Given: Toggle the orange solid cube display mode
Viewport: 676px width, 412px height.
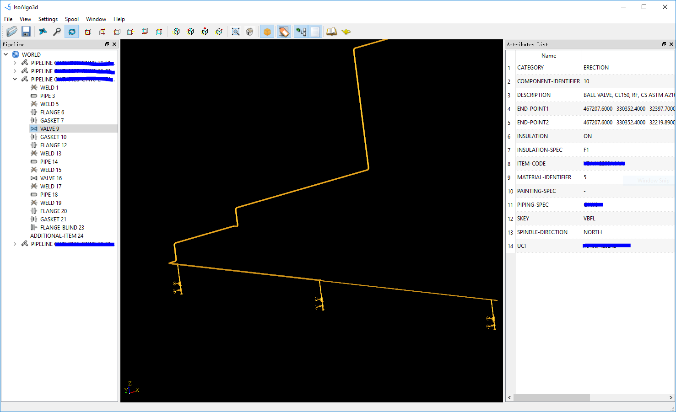Looking at the screenshot, I should click(267, 32).
